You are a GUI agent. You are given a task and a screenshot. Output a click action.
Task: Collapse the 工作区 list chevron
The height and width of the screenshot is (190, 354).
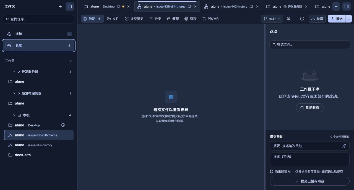70,61
